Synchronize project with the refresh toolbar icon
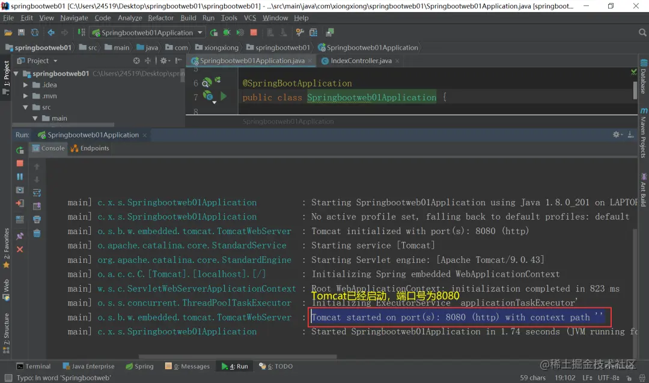Viewport: 649px width, 383px height. tap(35, 32)
